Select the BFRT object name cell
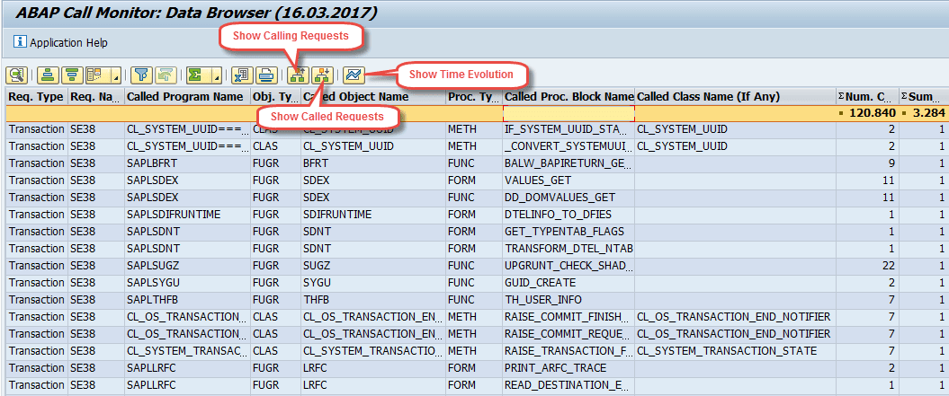Screen dimensions: 949x396 372,163
